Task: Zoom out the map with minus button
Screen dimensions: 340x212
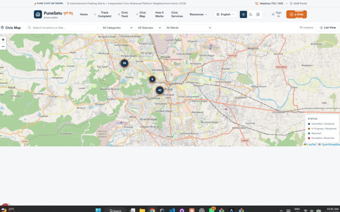Action: pos(3,46)
